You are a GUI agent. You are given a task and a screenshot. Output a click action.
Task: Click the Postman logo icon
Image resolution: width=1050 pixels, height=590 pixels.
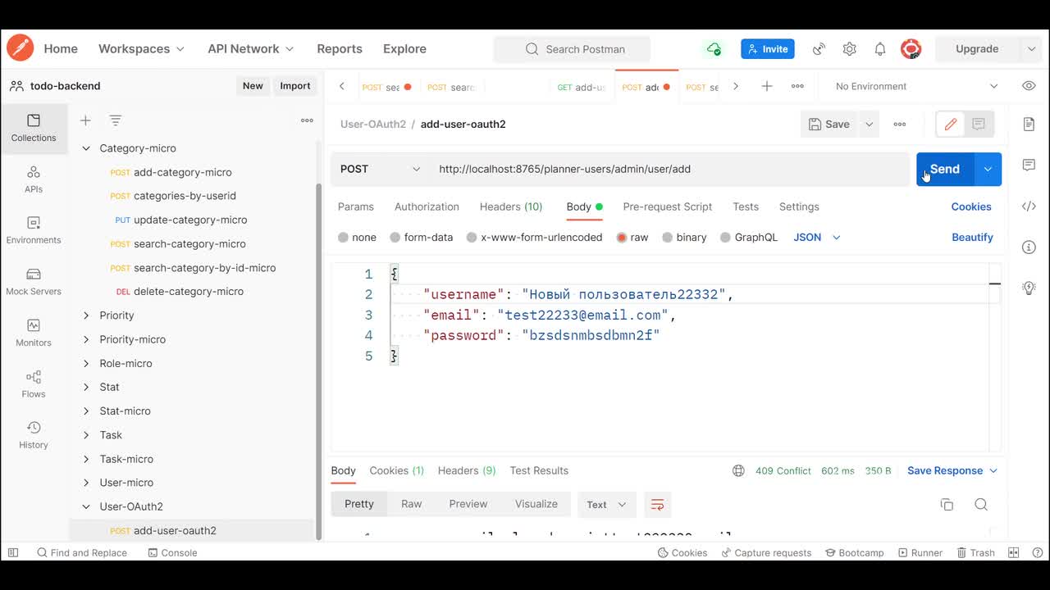click(x=20, y=48)
